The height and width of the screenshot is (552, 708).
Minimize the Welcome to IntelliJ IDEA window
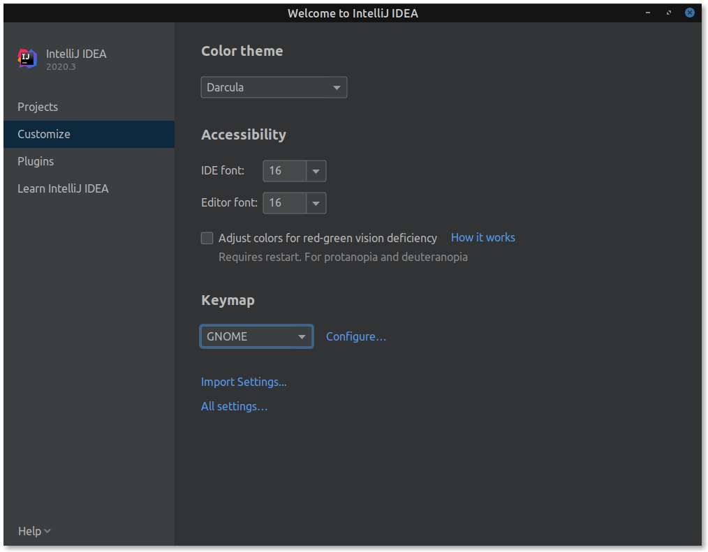pyautogui.click(x=648, y=13)
